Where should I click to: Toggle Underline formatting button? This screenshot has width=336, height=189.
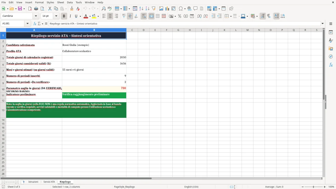click(x=76, y=16)
